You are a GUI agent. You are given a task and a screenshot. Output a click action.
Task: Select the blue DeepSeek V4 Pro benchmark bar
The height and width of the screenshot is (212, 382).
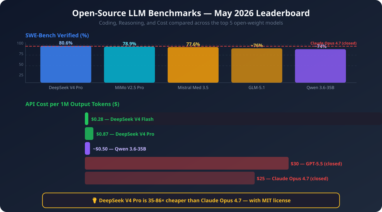coord(66,64)
